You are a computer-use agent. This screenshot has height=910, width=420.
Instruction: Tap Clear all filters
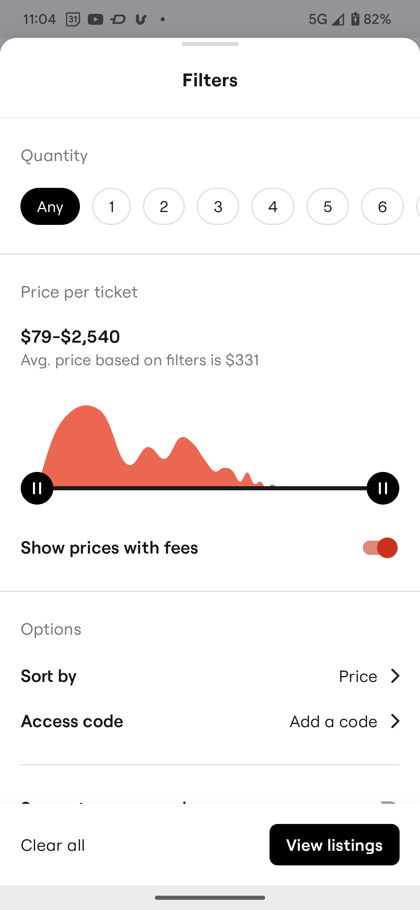[52, 845]
